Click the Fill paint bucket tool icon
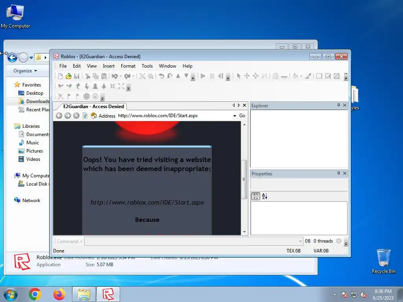403x302 pixels. (295, 76)
